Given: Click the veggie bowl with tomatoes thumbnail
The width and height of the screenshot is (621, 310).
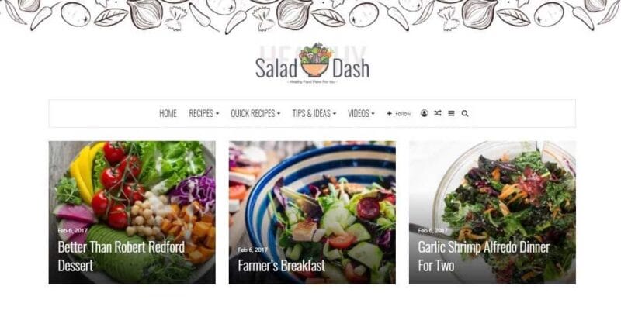Looking at the screenshot, I should click(x=132, y=212).
